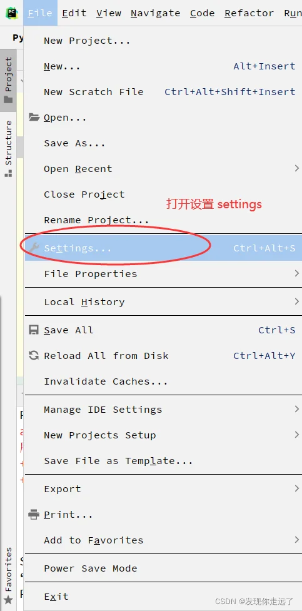Image resolution: width=302 pixels, height=611 pixels.
Task: Expand the Export submenu arrow
Action: click(x=296, y=488)
